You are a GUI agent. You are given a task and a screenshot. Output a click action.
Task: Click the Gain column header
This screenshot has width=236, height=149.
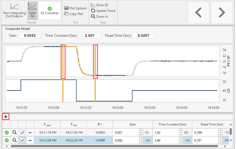pyautogui.click(x=133, y=124)
